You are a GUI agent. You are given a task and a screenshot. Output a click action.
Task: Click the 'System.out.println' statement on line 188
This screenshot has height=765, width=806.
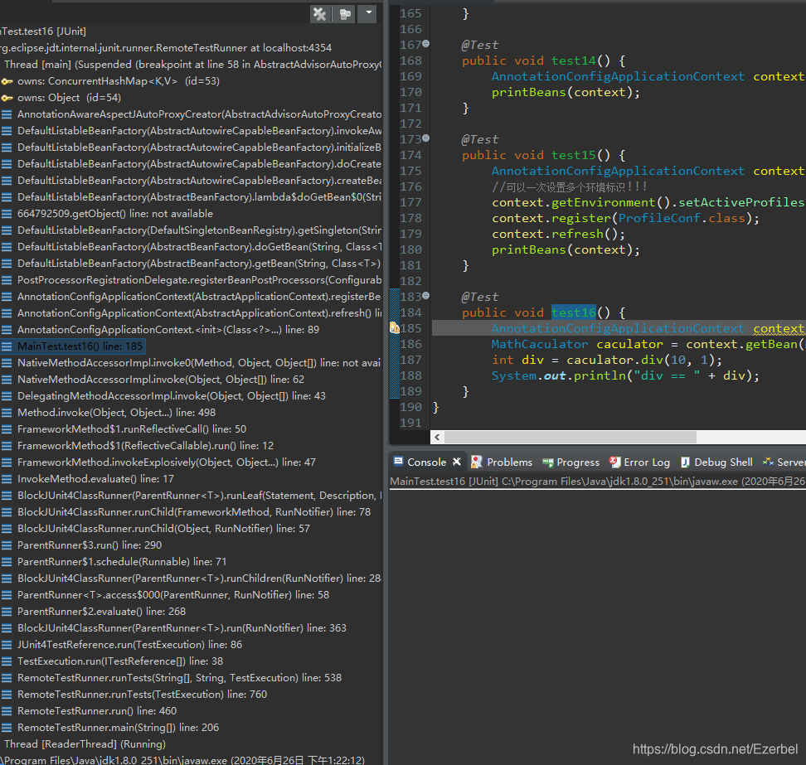pos(625,375)
